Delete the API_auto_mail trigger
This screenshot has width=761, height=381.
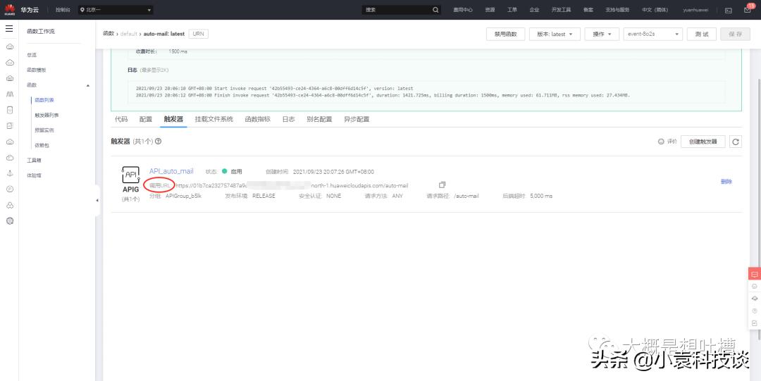(x=726, y=182)
